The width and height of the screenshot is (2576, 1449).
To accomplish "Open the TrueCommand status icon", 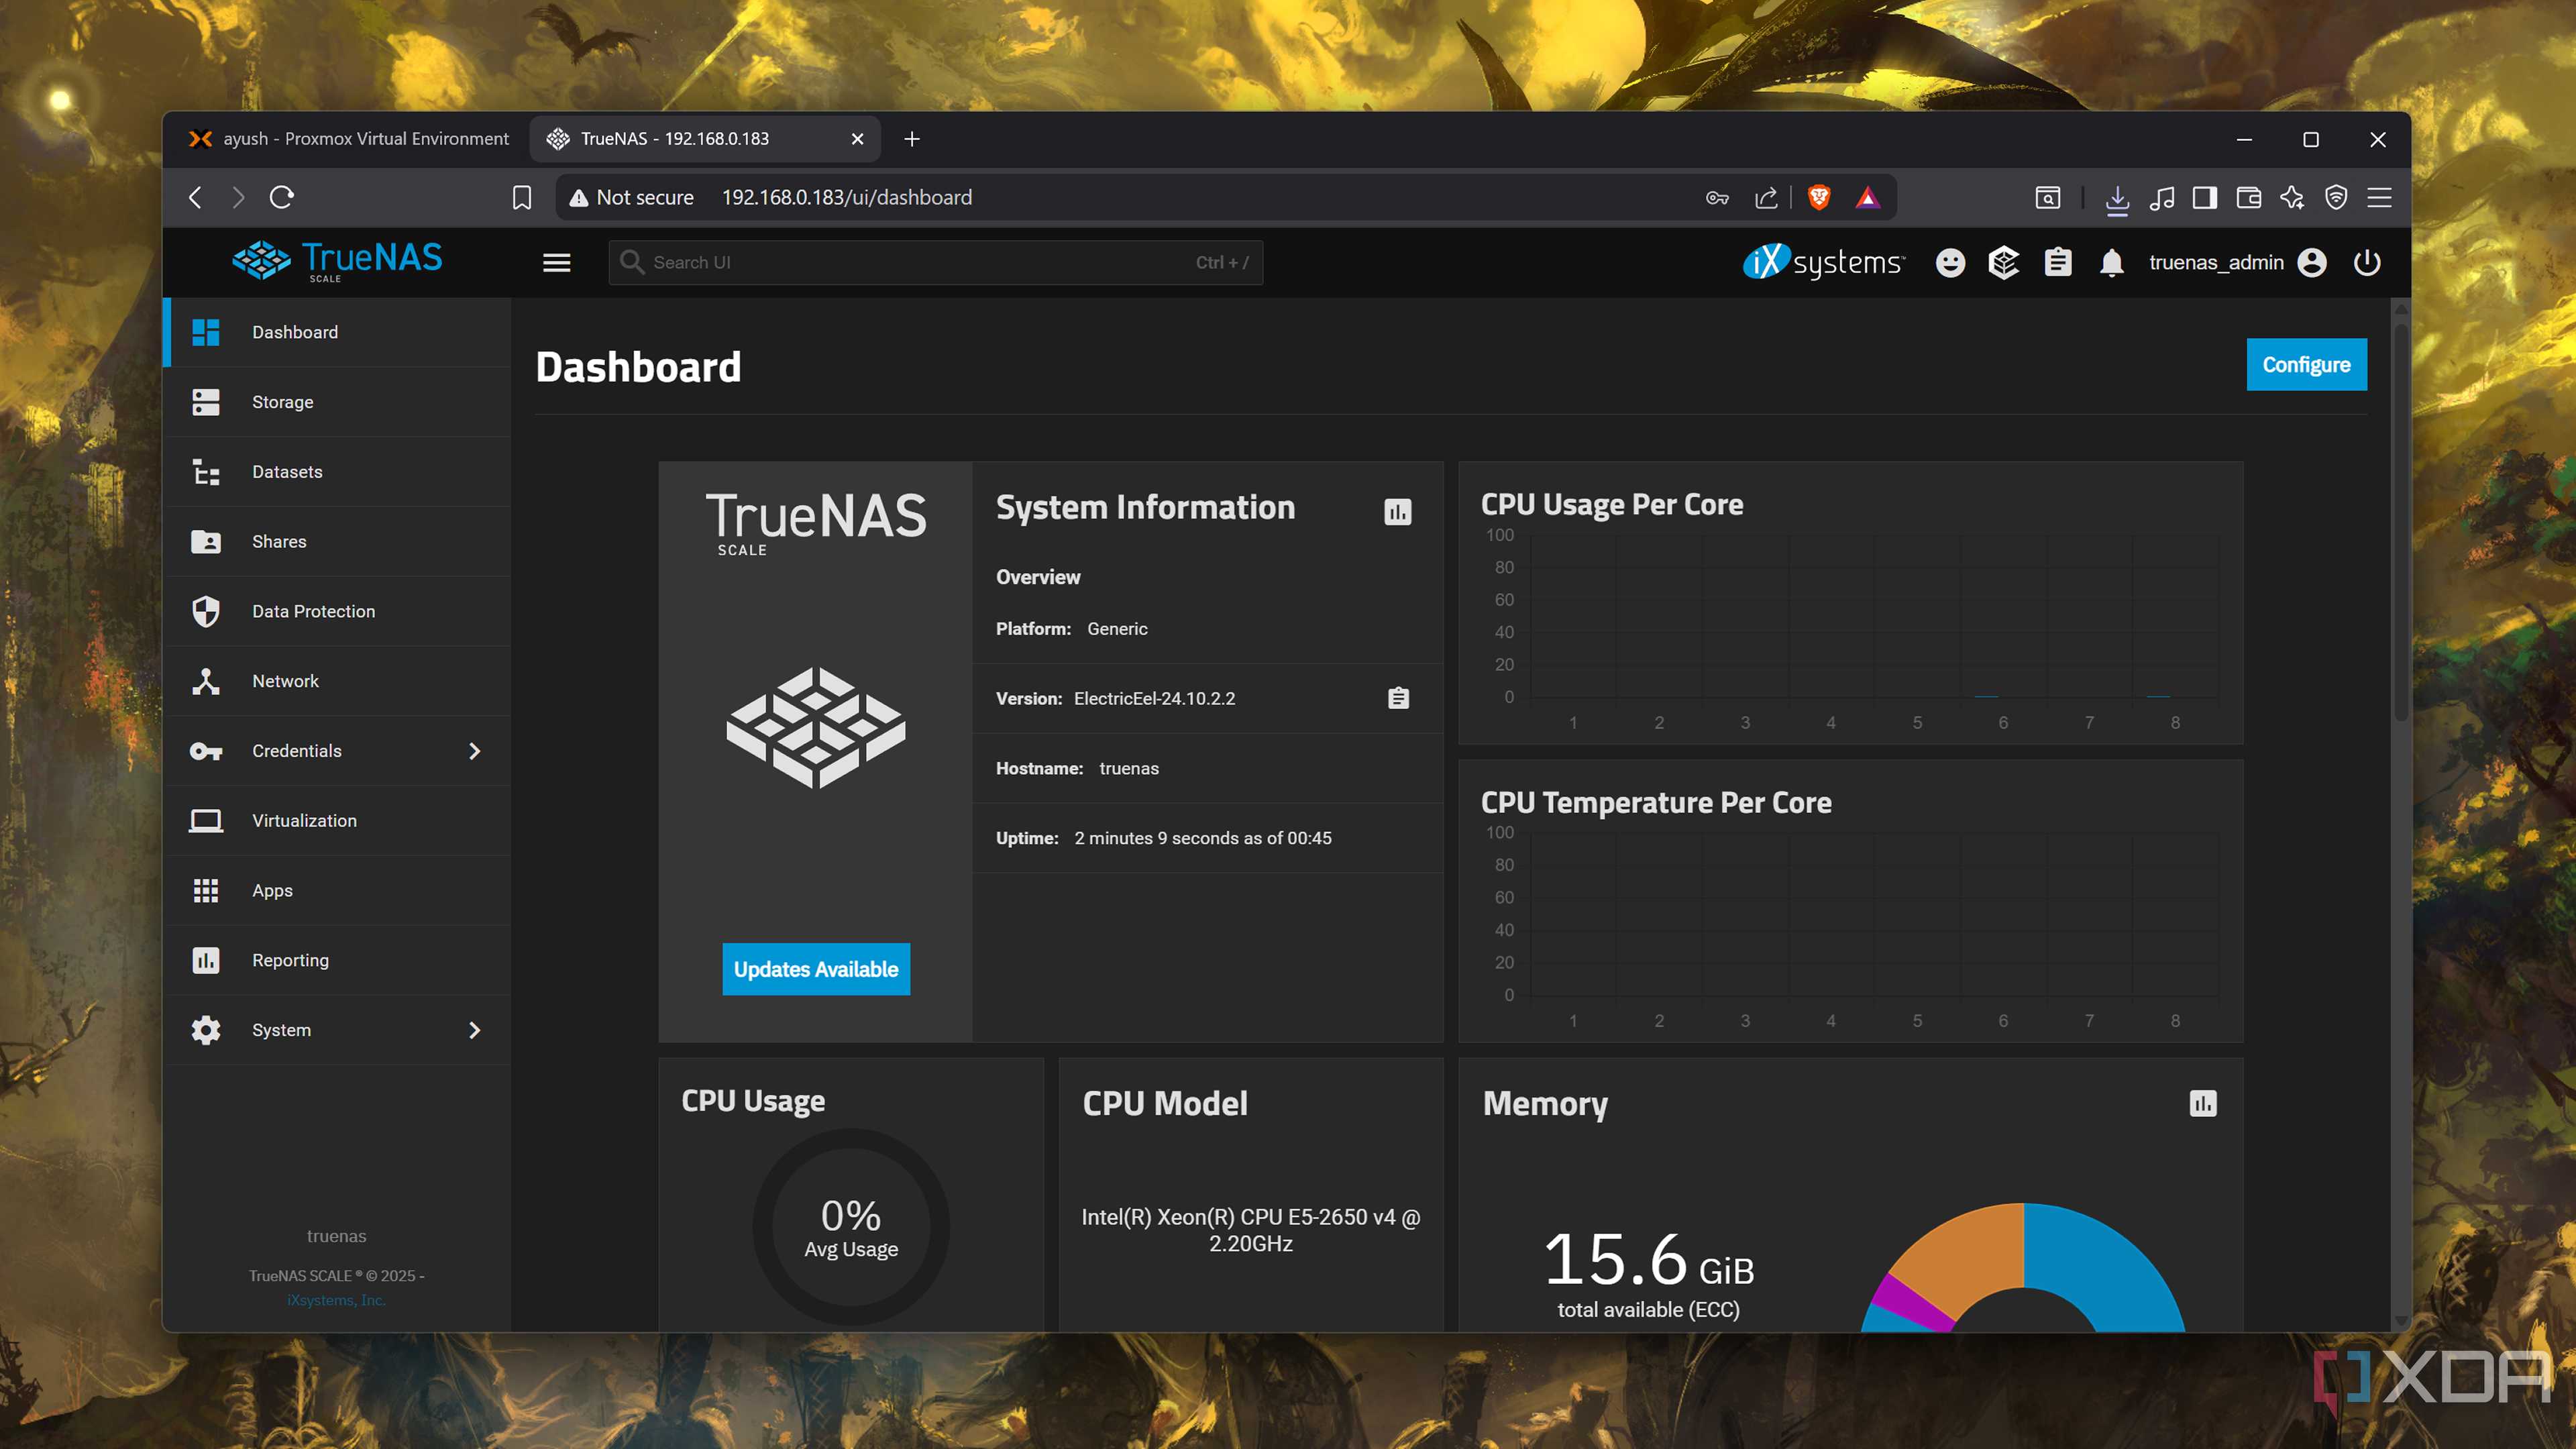I will tap(2004, 262).
